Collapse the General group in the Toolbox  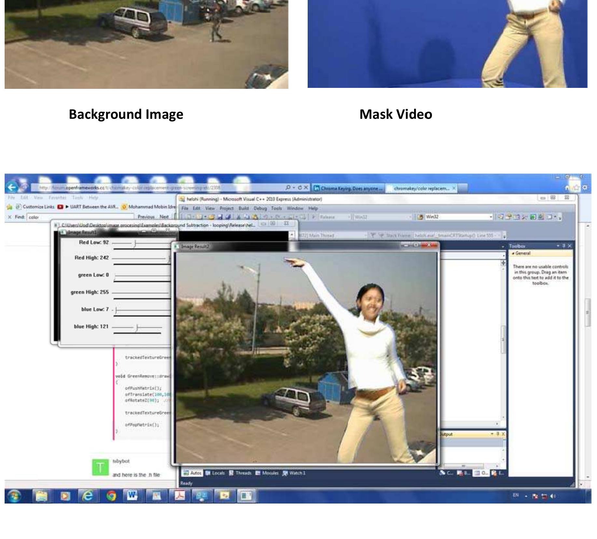[513, 253]
